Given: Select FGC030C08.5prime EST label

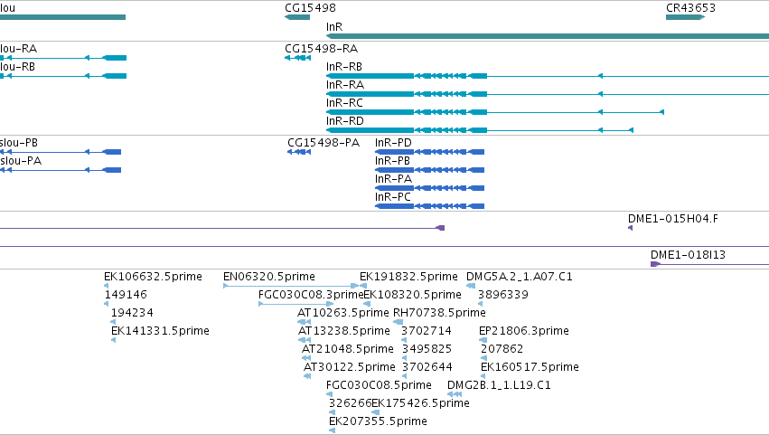Looking at the screenshot, I should click(380, 385).
